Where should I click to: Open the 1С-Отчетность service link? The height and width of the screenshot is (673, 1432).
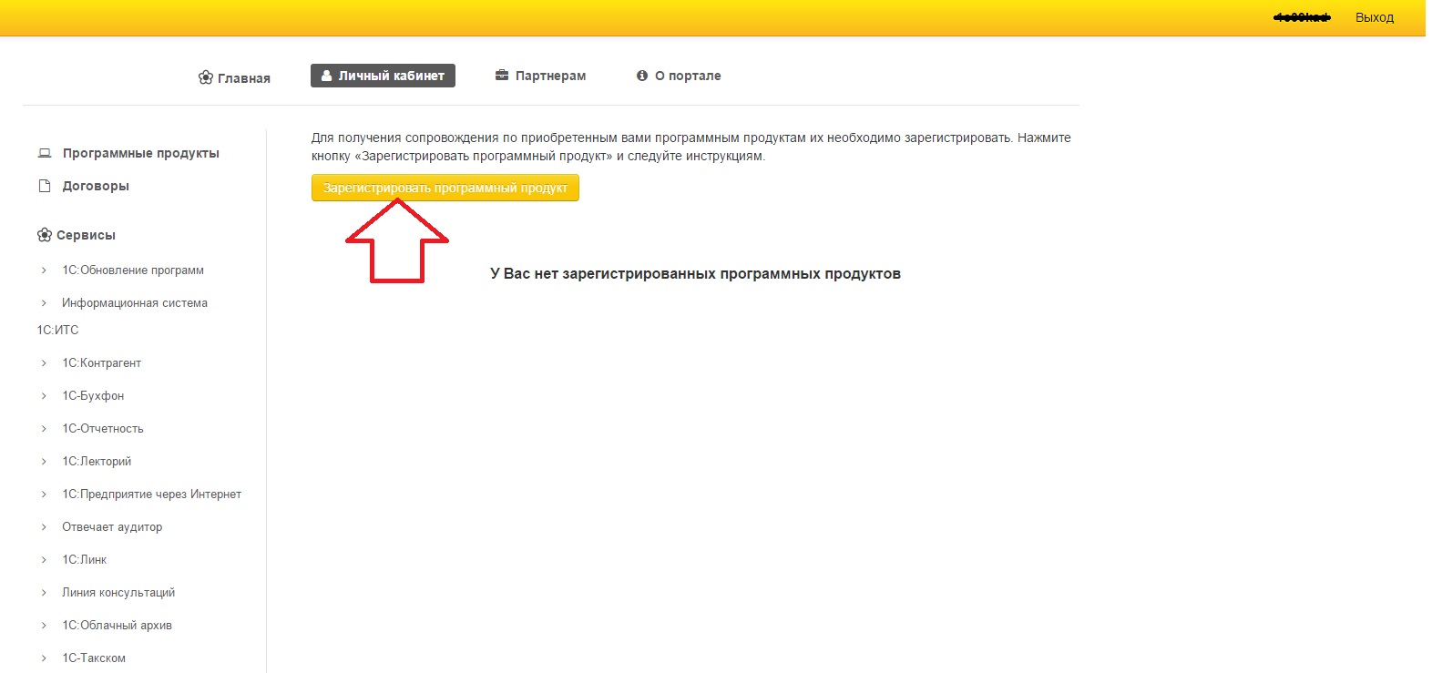[x=102, y=429]
